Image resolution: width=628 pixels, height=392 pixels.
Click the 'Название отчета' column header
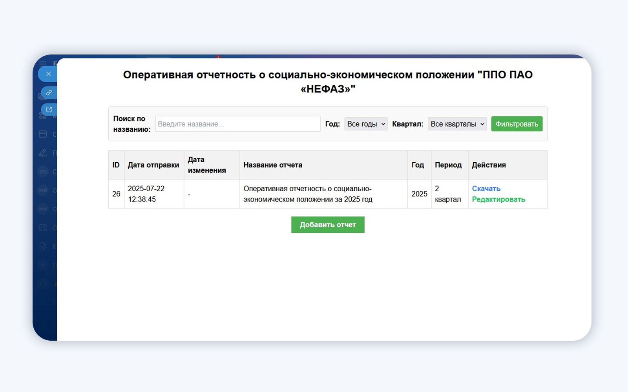[x=324, y=165]
